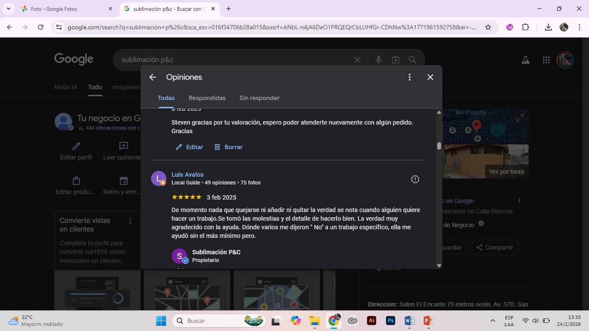Screen dimensions: 589x331
Task: Clear the Google search box
Action: pos(357,60)
